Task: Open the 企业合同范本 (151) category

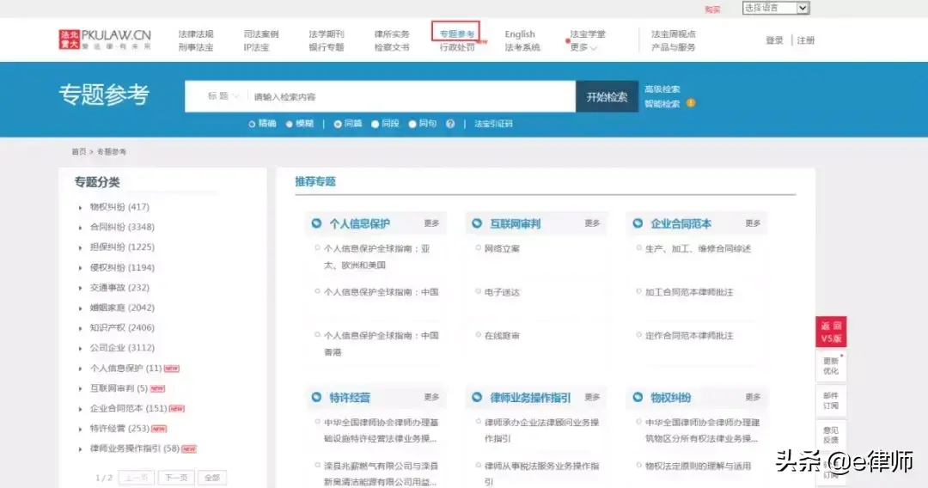Action: 128,408
